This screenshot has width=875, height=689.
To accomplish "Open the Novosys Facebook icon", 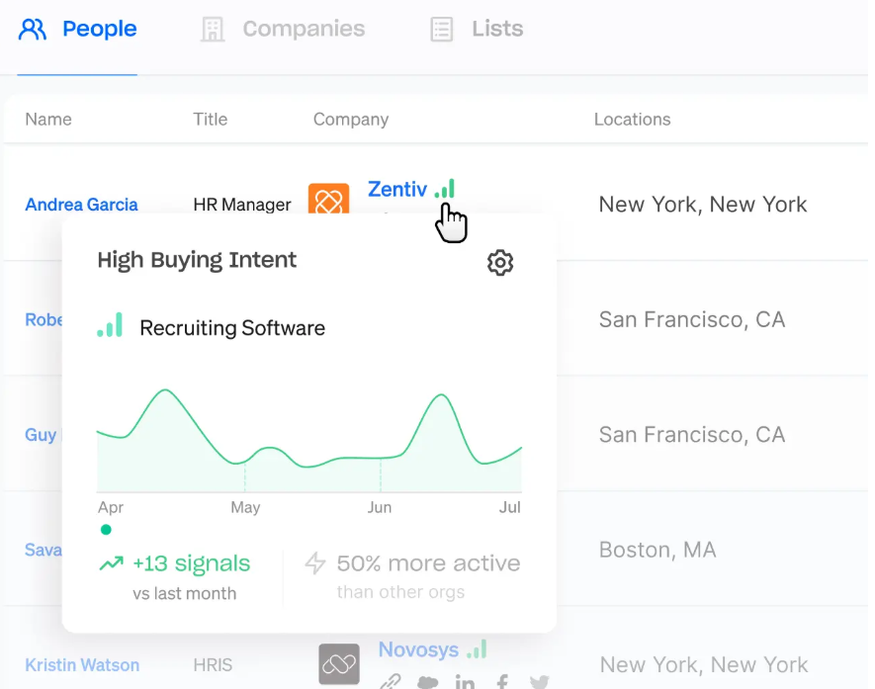I will 503,682.
